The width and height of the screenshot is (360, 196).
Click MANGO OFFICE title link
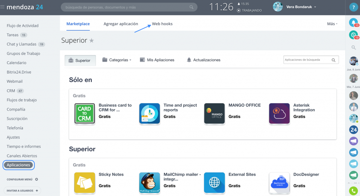click(x=245, y=105)
